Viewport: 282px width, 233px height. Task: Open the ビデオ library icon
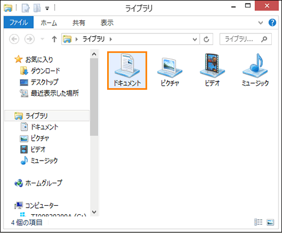(x=212, y=70)
